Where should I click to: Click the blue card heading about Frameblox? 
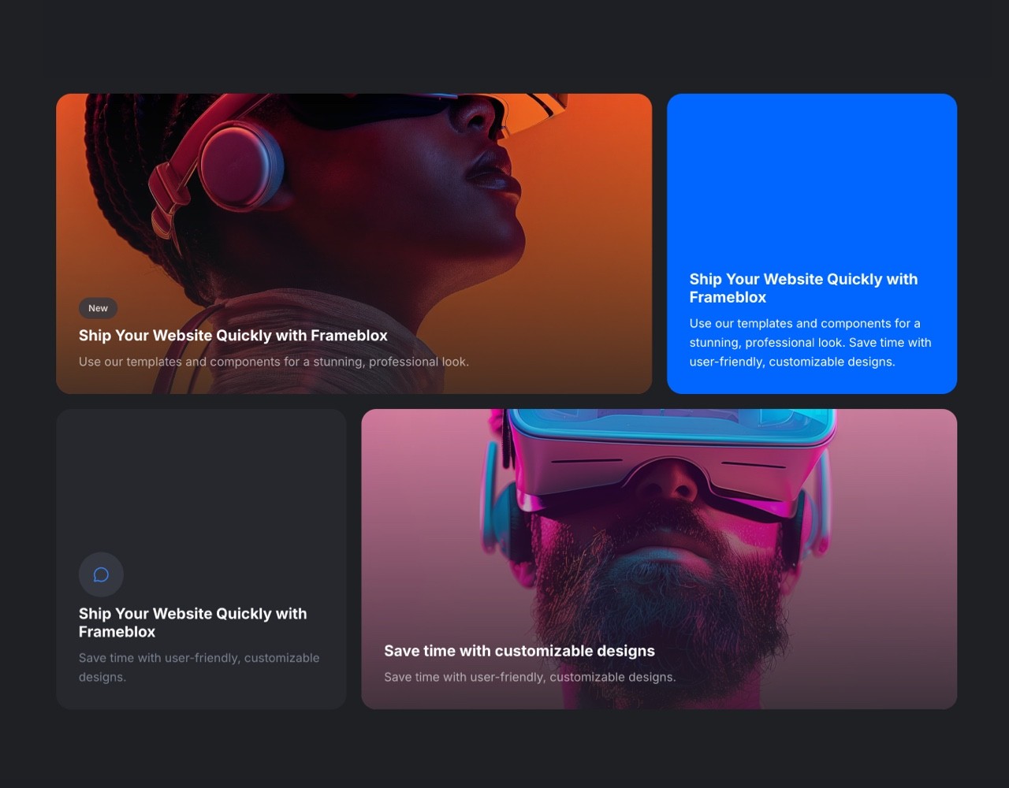803,288
